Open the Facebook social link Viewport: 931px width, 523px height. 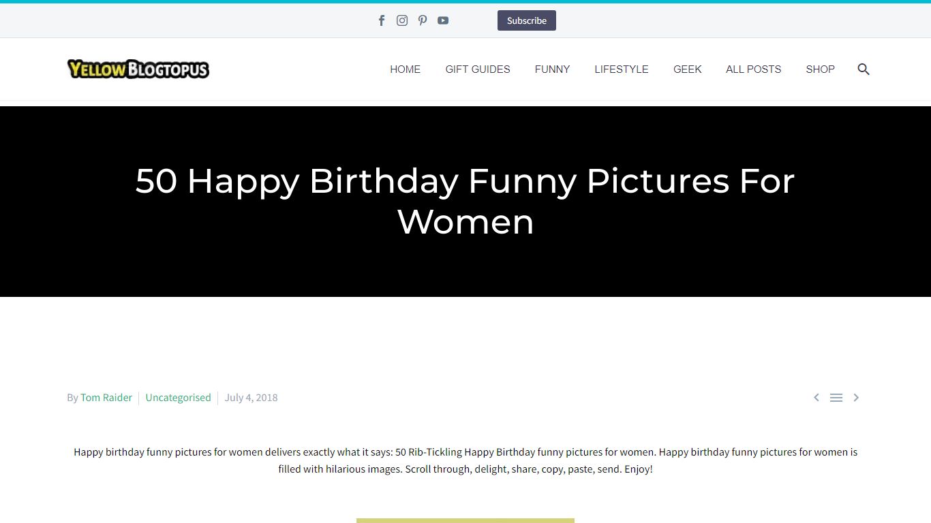(382, 20)
